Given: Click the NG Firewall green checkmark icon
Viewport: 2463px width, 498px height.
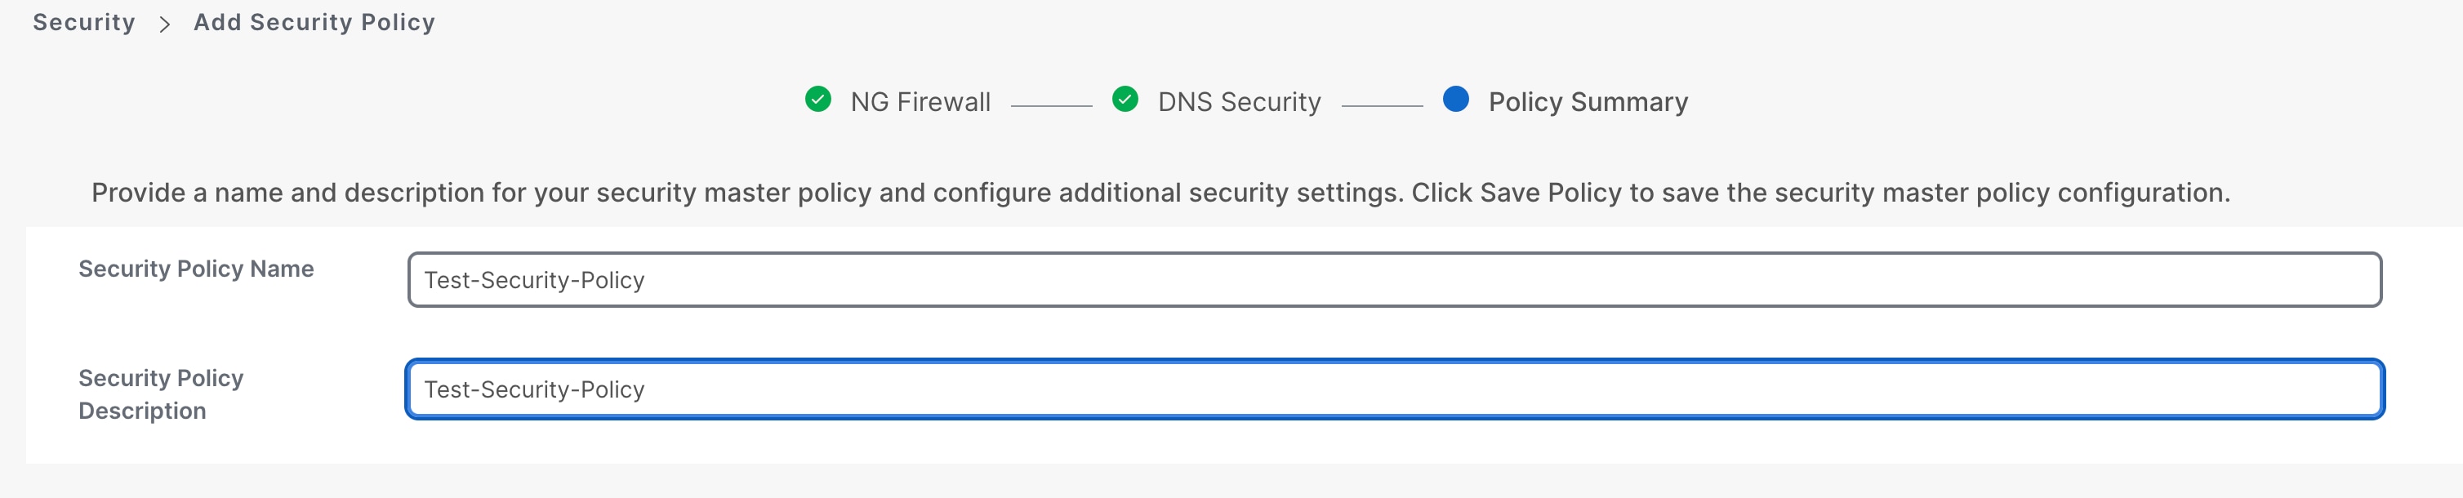Looking at the screenshot, I should [817, 100].
